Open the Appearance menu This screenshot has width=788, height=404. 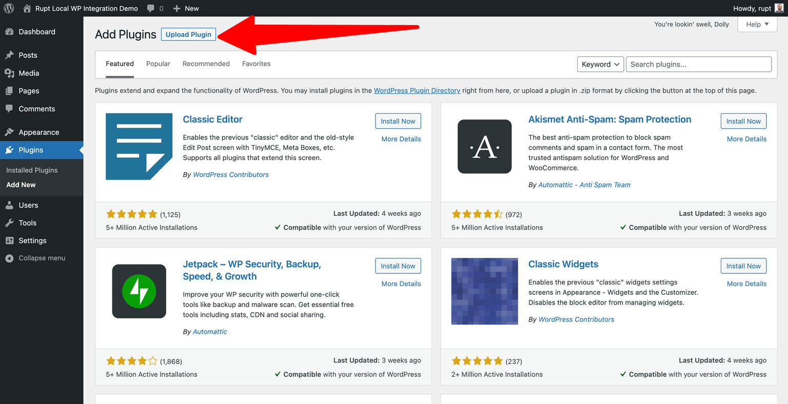(x=42, y=132)
